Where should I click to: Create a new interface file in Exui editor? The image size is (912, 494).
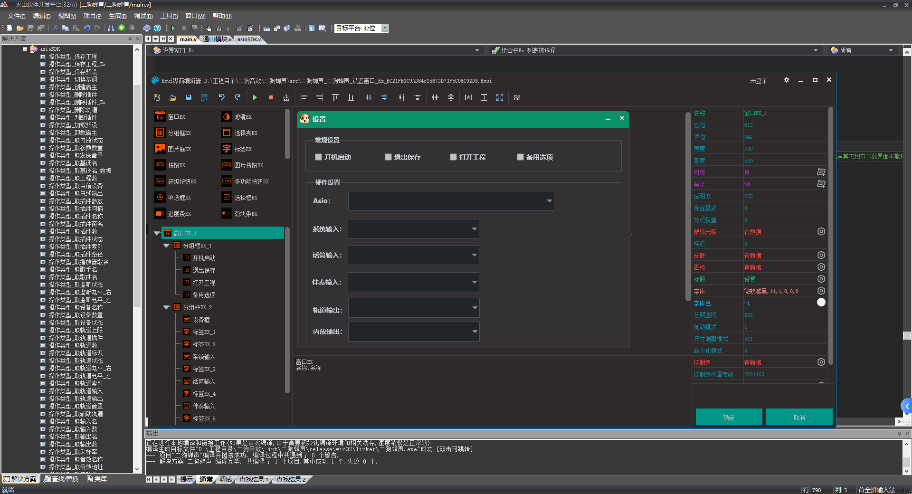(157, 97)
